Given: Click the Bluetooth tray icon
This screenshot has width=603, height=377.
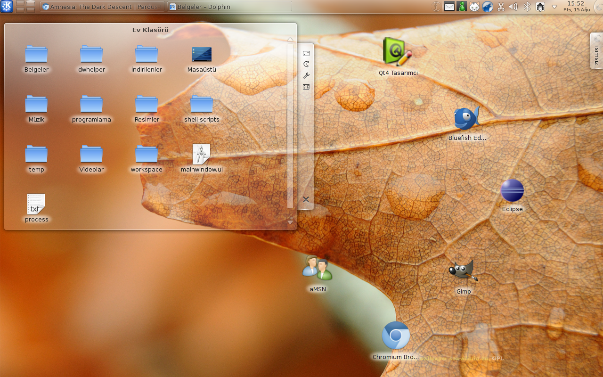Looking at the screenshot, I should click(x=527, y=7).
